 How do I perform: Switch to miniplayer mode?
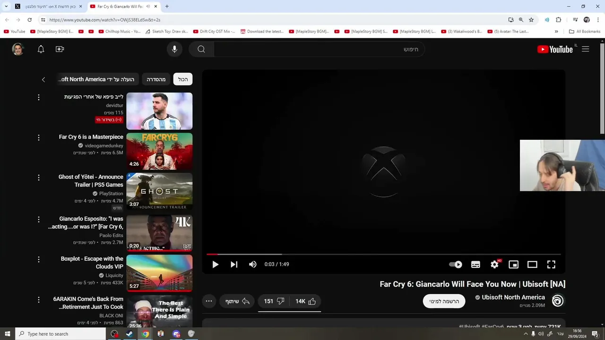513,264
